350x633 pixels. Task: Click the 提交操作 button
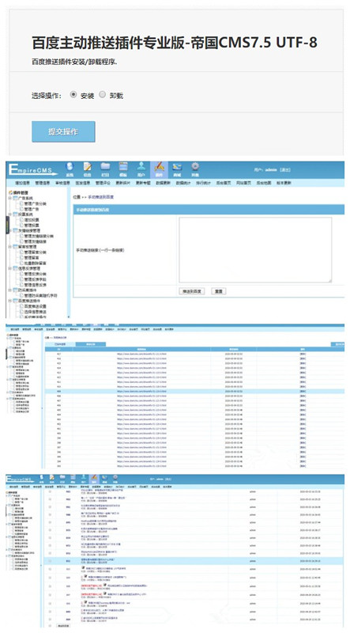(63, 131)
